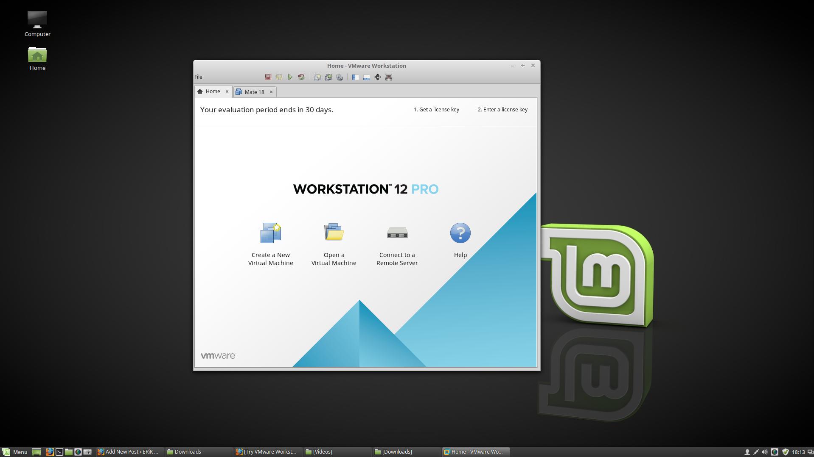Screen dimensions: 814x457
Task: Close the Home tab
Action: pos(227,91)
